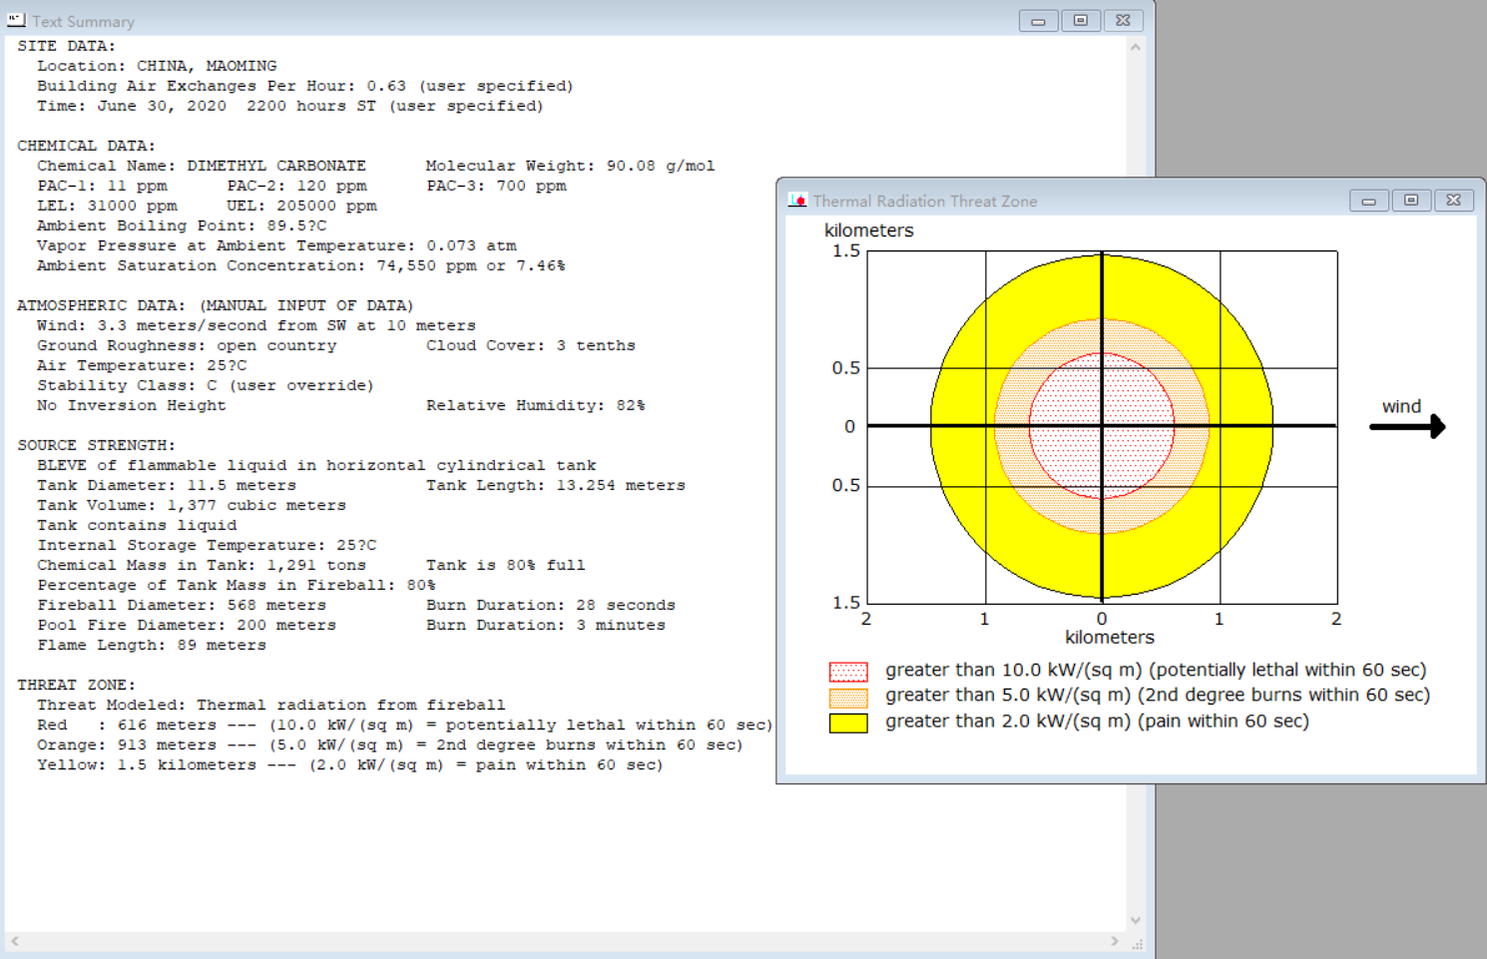The height and width of the screenshot is (959, 1487).
Task: Click the right arrow of the horizontal scrollbar
Action: pyautogui.click(x=1115, y=941)
